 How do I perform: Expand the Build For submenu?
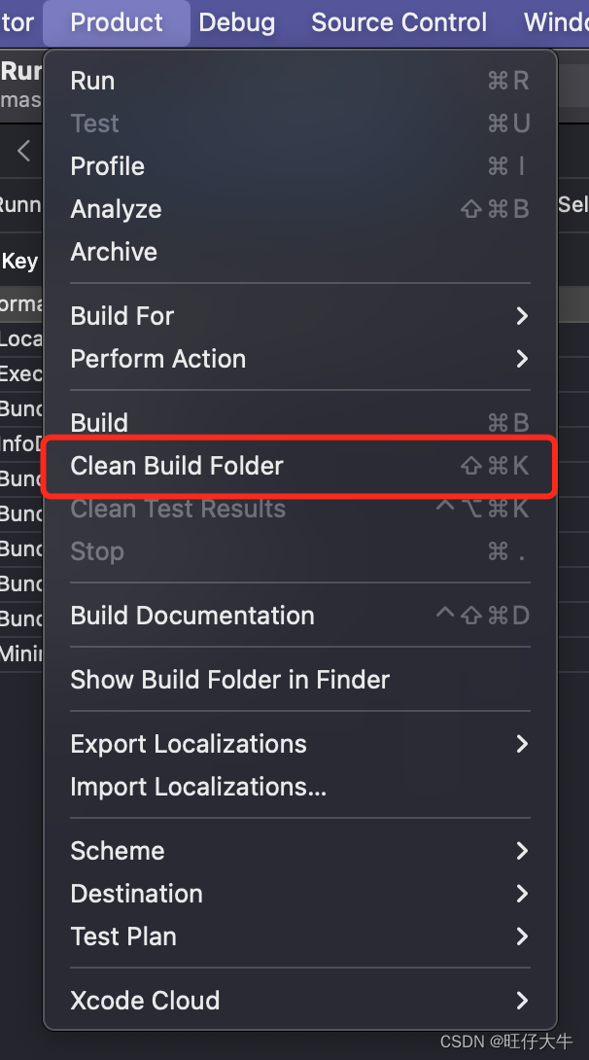pos(122,315)
